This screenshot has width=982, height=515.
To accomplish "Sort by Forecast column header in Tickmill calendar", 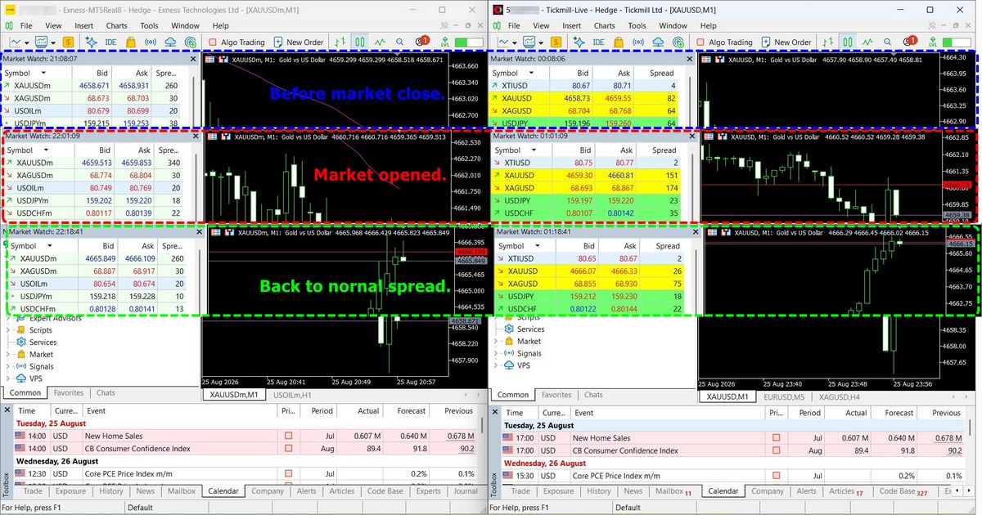I will 899,413.
